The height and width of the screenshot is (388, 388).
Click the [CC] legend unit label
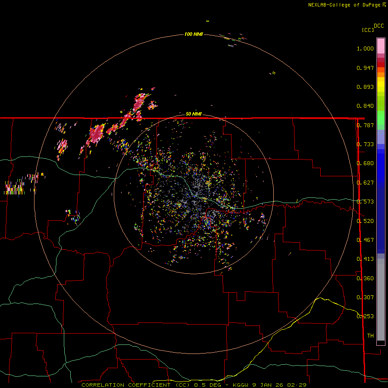pyautogui.click(x=368, y=30)
